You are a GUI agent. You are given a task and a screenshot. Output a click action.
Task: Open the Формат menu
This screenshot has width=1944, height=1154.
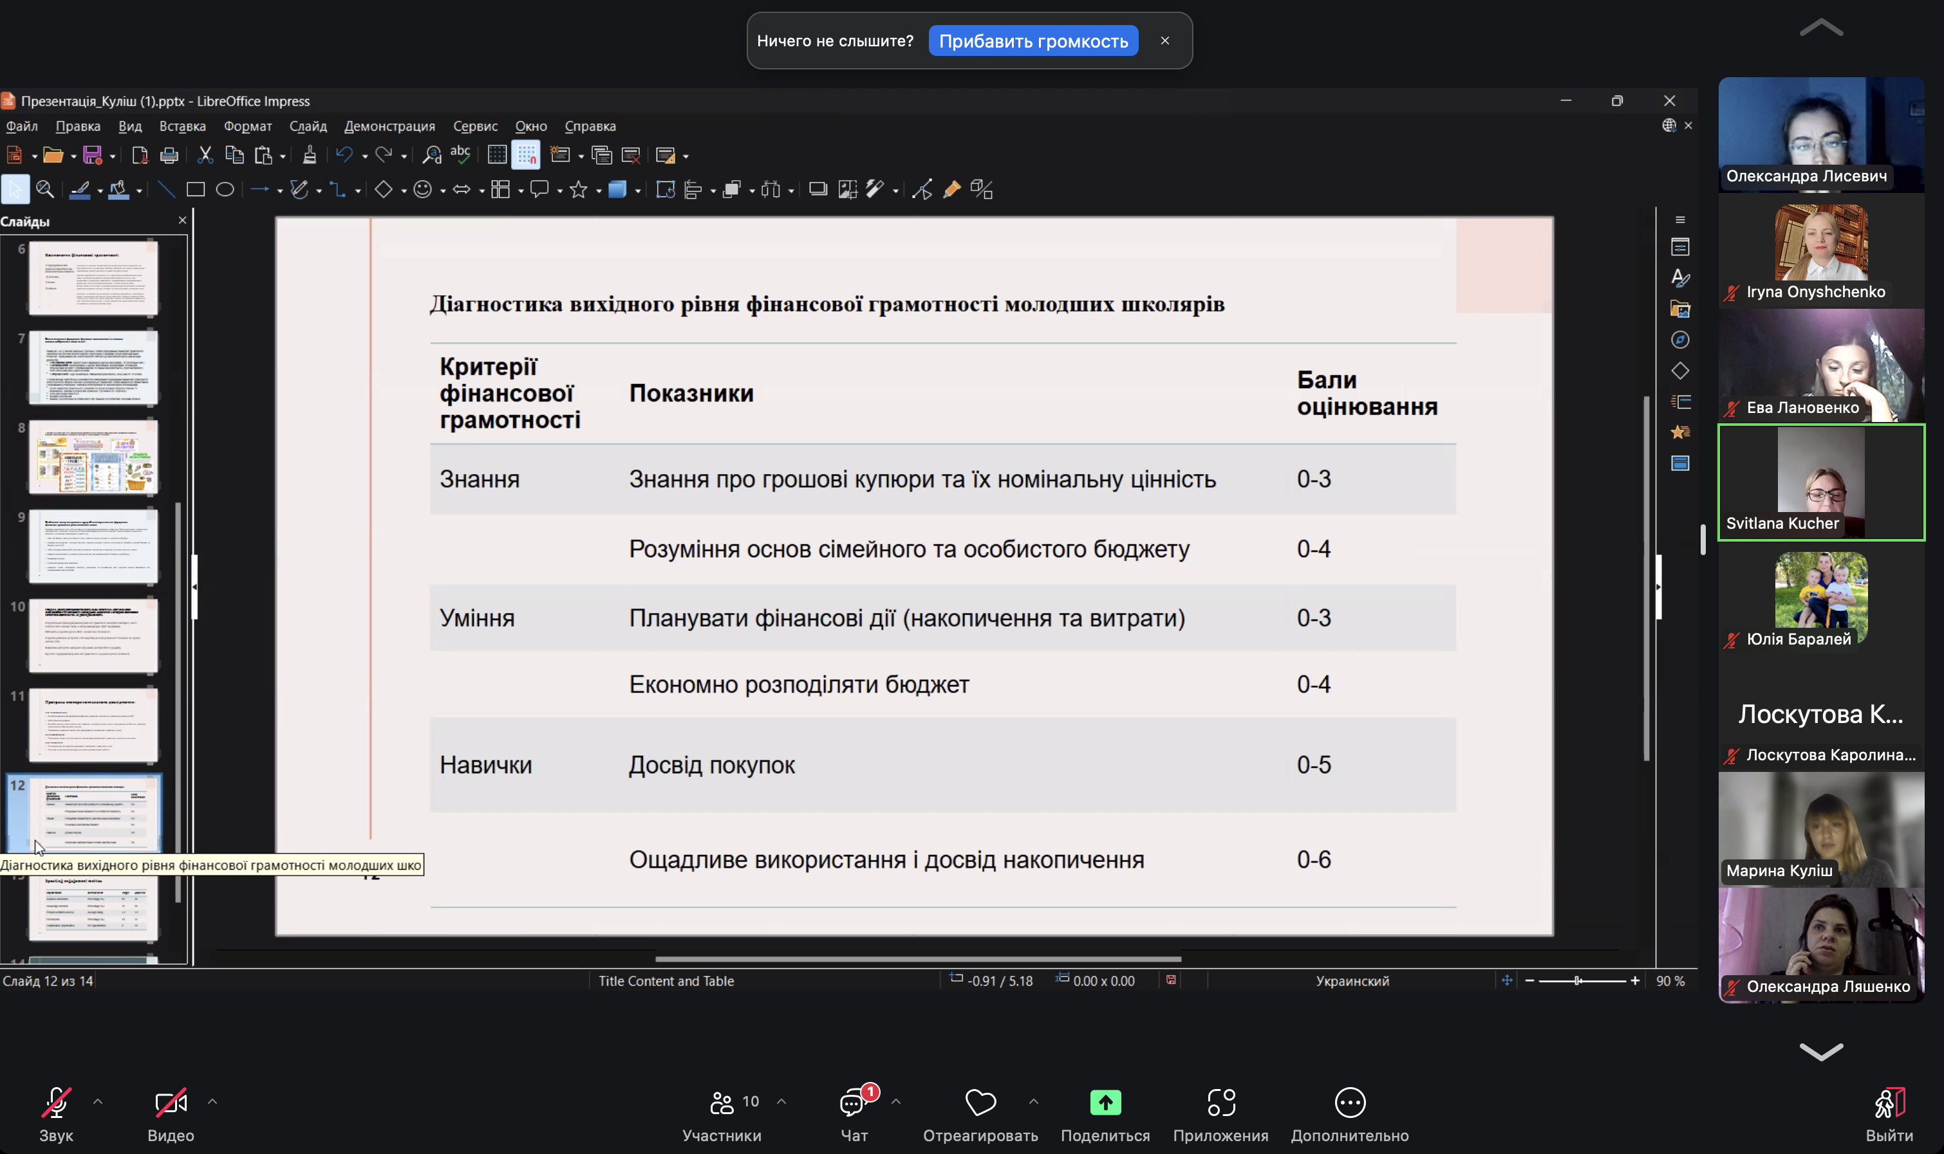[247, 126]
